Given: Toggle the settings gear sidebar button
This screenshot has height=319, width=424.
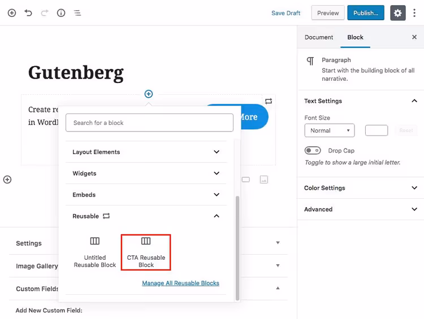Looking at the screenshot, I should (x=398, y=12).
